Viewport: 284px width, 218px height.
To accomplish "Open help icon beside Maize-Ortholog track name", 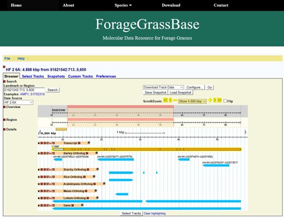I will pyautogui.click(x=86, y=191).
